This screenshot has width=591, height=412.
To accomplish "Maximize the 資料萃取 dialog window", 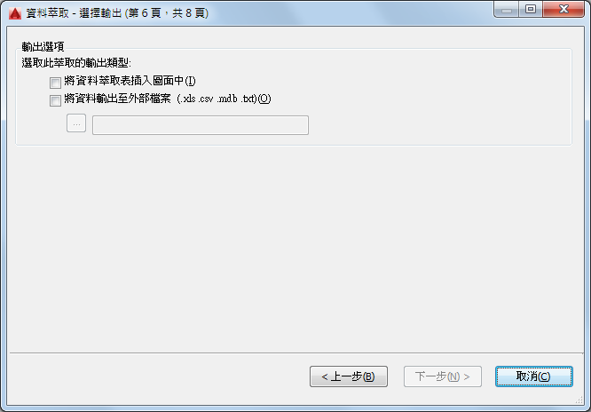I will (531, 9).
